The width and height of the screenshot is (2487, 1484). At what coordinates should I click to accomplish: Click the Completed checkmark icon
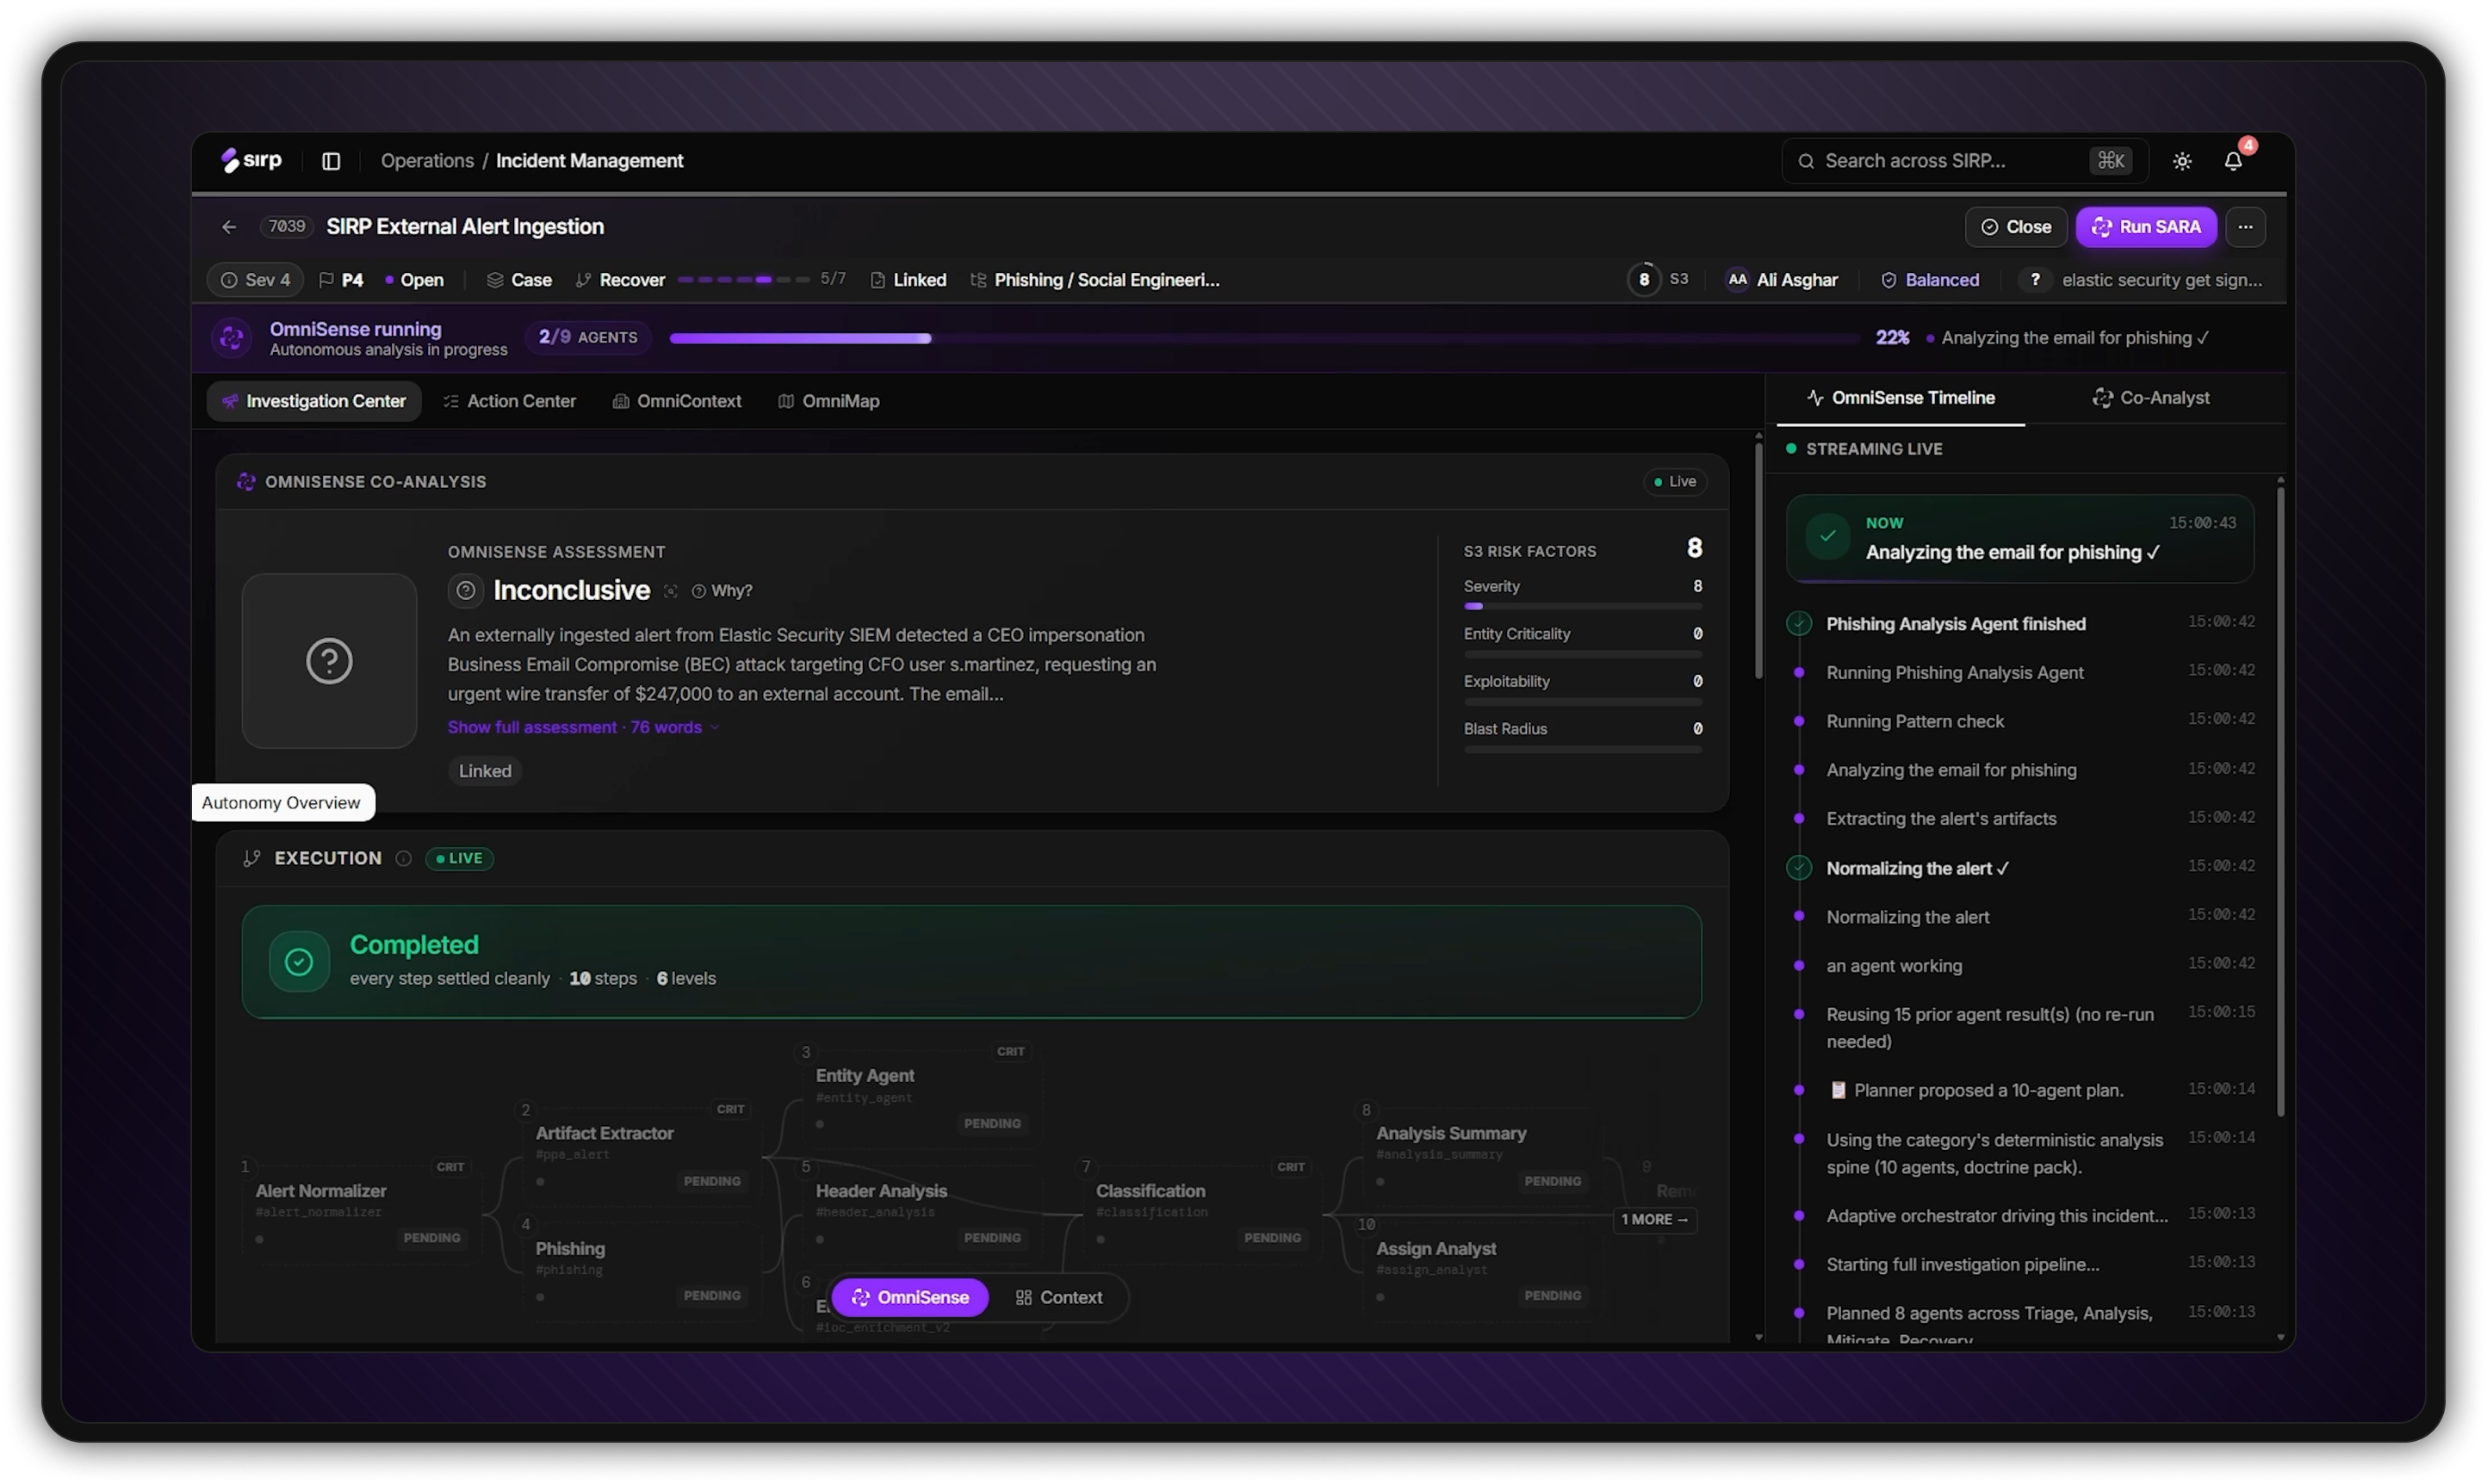coord(299,962)
